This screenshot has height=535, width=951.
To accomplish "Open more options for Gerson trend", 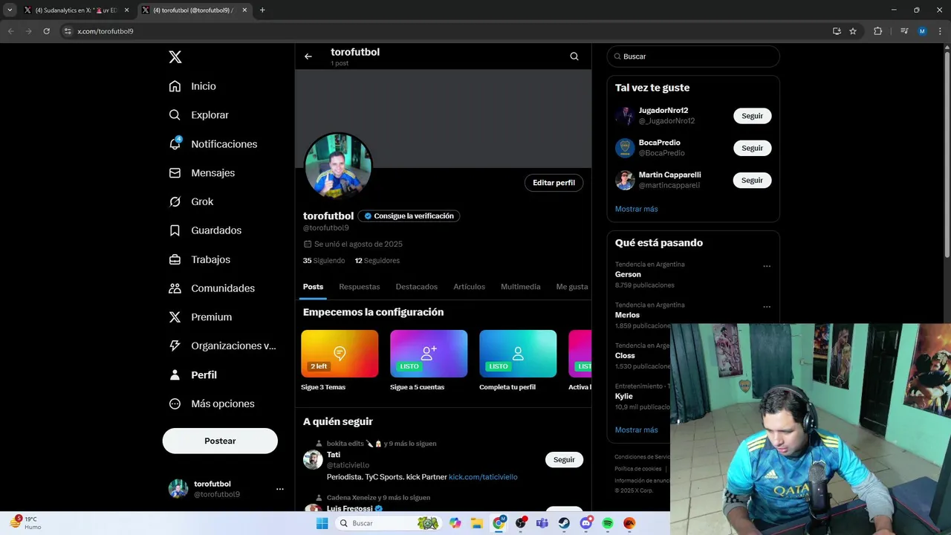I will pyautogui.click(x=767, y=266).
